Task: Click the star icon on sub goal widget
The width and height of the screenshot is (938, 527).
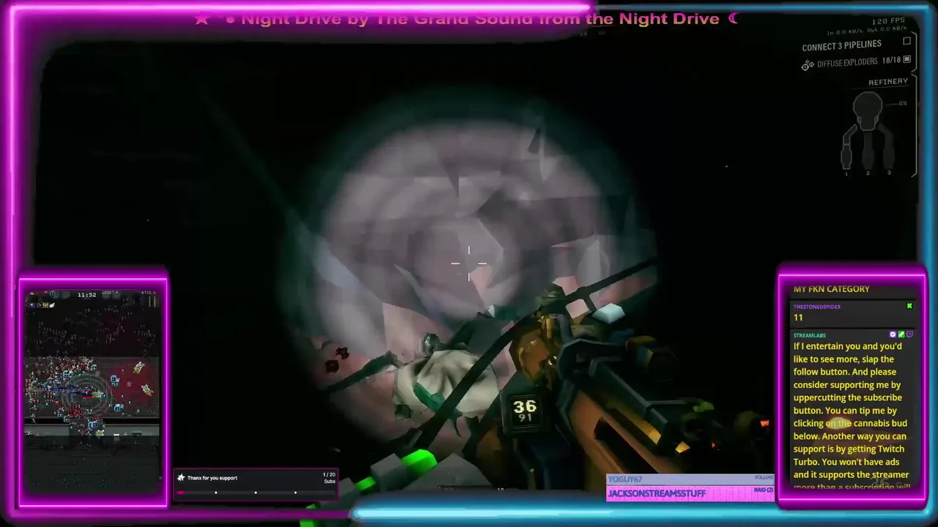Action: (181, 478)
